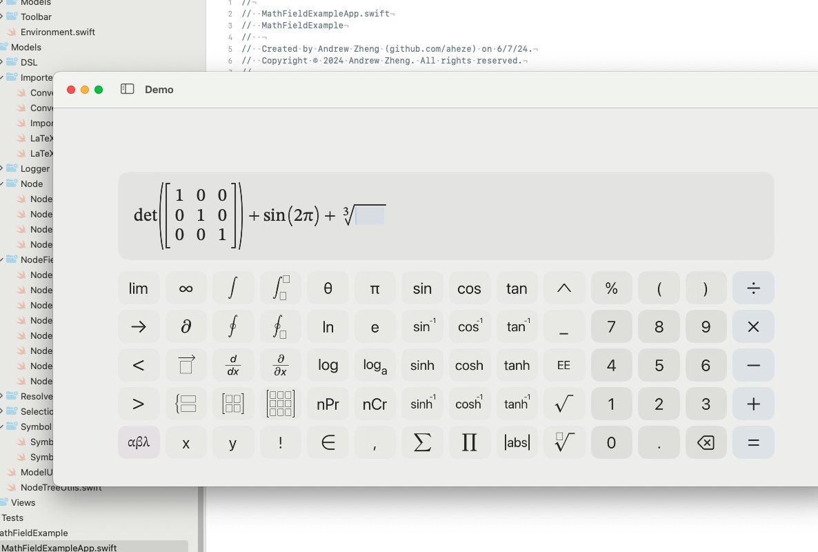Collapse the Symbol folder in navigator
Image resolution: width=818 pixels, height=552 pixels.
[1, 426]
